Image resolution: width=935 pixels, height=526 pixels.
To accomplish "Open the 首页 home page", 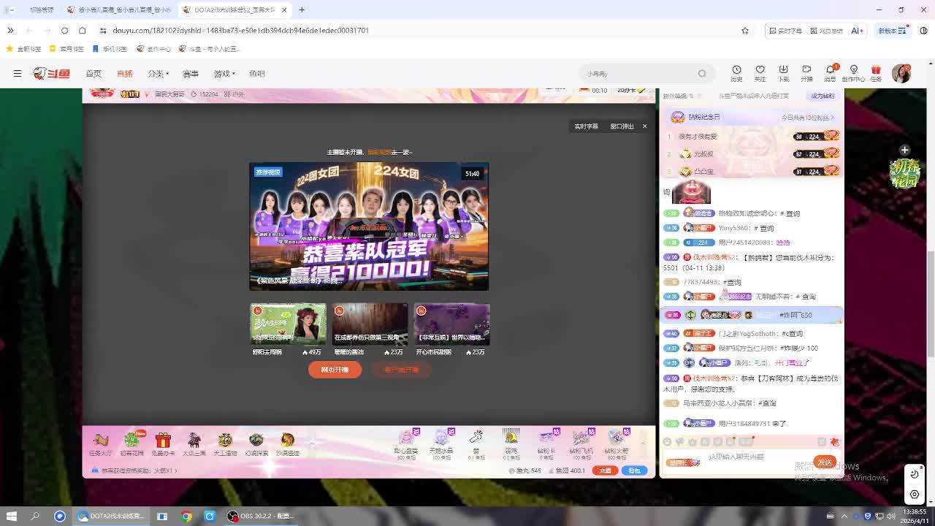I will tap(93, 74).
